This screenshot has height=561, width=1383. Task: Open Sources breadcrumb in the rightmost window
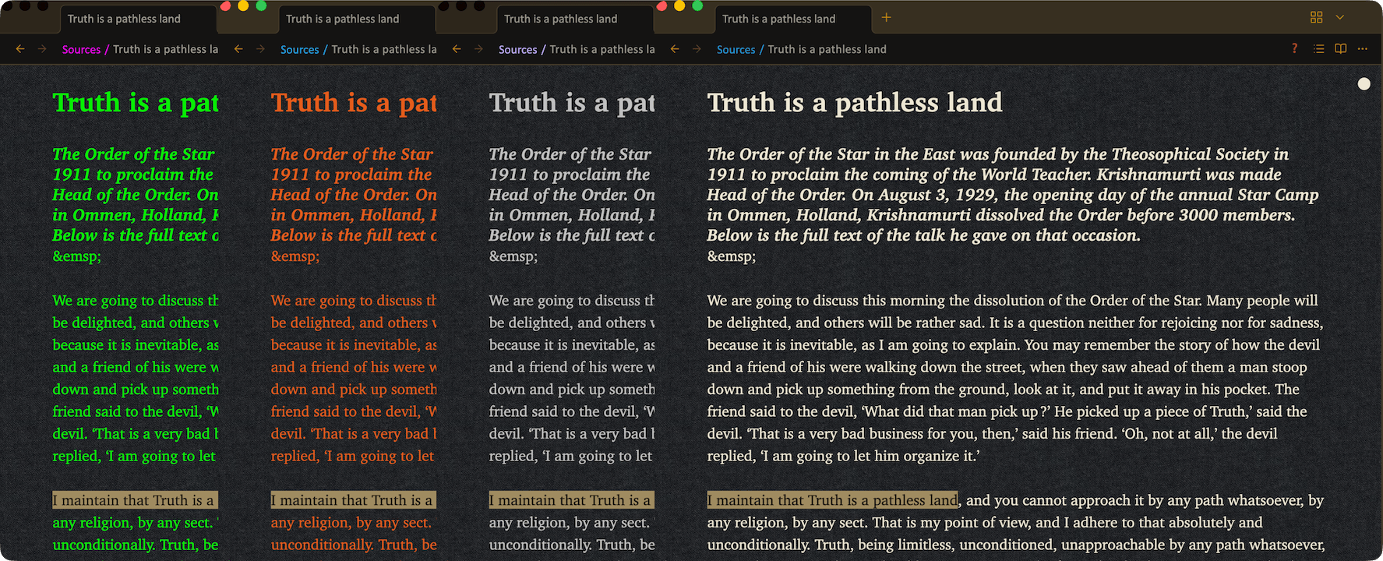click(x=736, y=49)
